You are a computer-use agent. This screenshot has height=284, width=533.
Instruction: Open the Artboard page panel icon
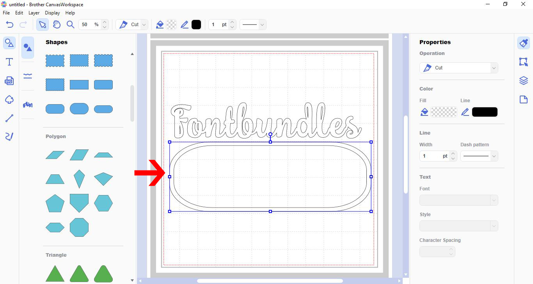524,99
